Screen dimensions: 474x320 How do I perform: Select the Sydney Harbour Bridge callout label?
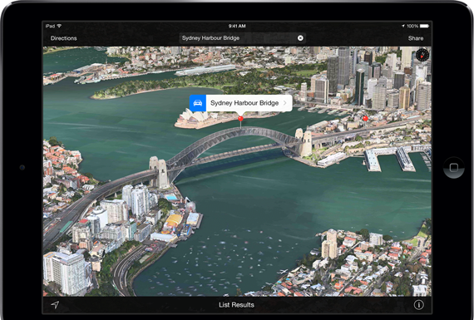point(244,103)
